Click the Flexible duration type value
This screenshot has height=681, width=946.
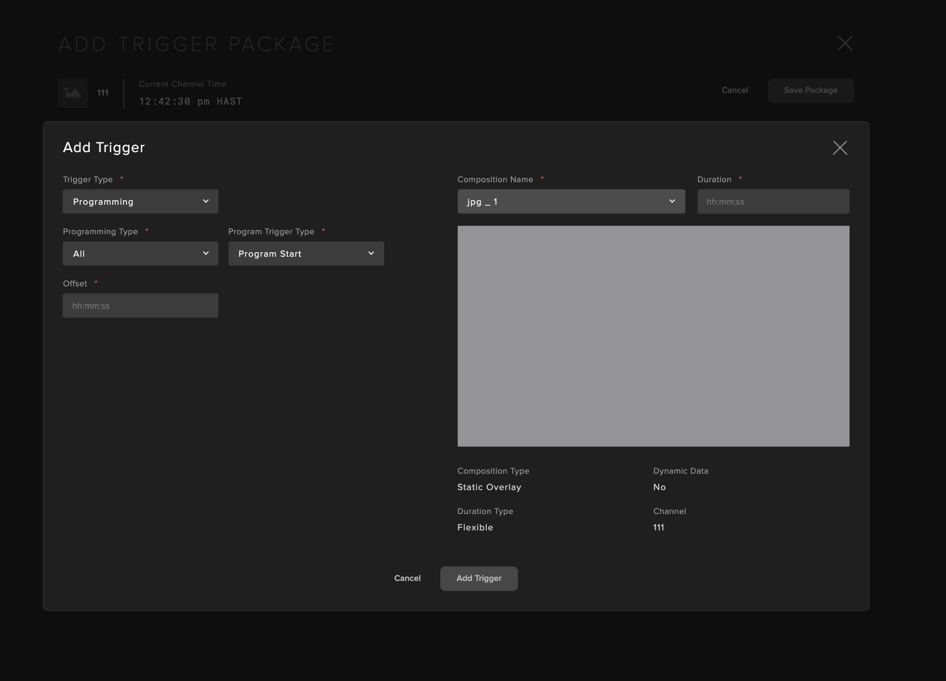(x=475, y=527)
